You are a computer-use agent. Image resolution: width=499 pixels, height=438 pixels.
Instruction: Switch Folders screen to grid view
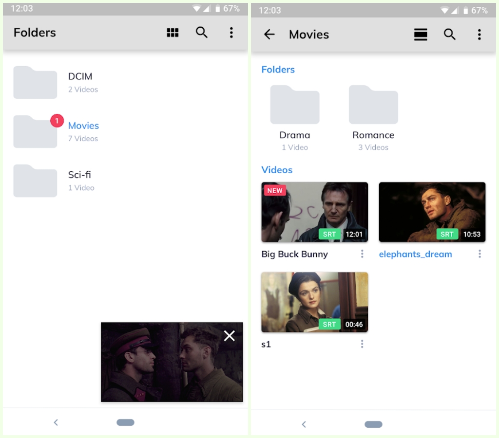click(173, 33)
